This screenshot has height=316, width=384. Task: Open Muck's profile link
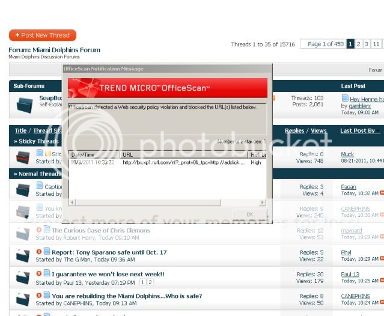point(347,154)
